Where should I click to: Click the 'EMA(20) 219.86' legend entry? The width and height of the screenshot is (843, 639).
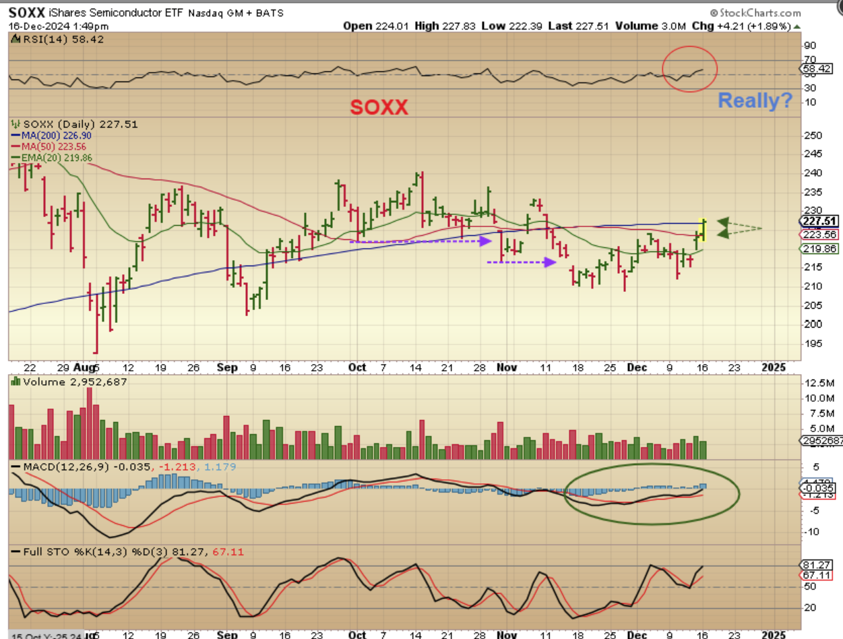pyautogui.click(x=52, y=158)
